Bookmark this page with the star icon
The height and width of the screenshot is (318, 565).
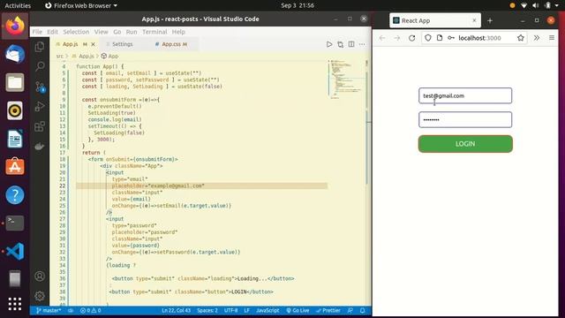tap(521, 38)
